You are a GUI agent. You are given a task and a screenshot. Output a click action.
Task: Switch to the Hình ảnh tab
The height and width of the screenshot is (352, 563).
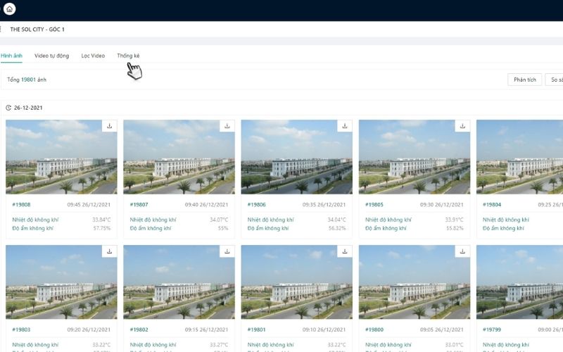pyautogui.click(x=11, y=56)
